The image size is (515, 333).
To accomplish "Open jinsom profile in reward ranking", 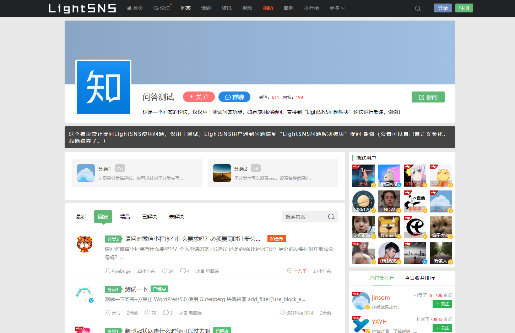I will click(x=381, y=298).
